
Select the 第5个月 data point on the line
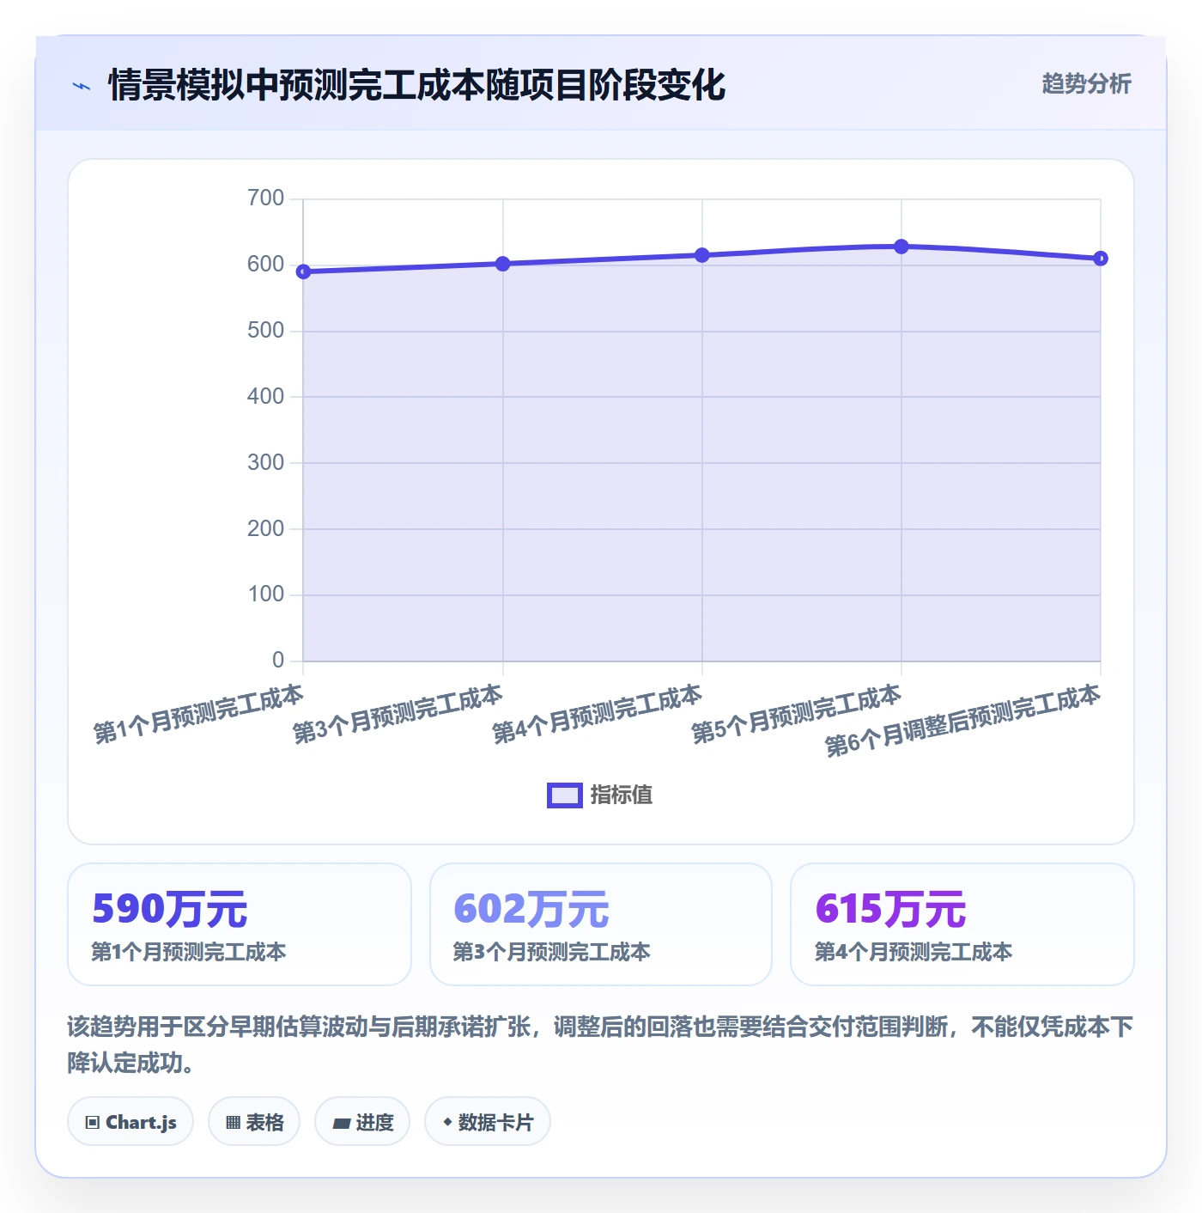(x=901, y=247)
